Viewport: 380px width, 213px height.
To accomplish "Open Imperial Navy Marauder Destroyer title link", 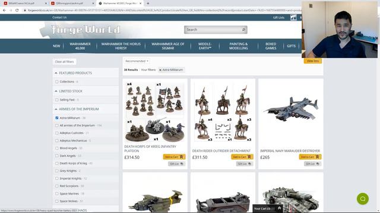I will [x=290, y=151].
